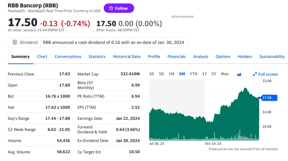Viewport: 288px width, 161px height.
Task: Click the Forward Dividend value 0.64 (3.66%)
Action: coord(128,129)
